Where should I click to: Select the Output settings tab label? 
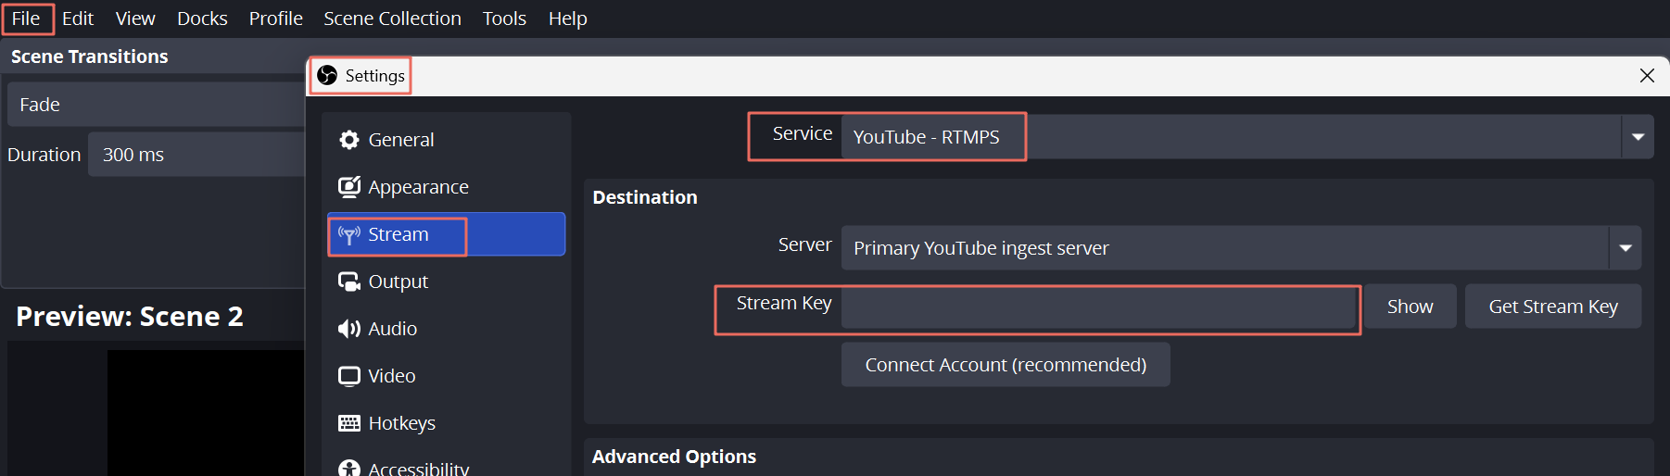click(x=399, y=282)
